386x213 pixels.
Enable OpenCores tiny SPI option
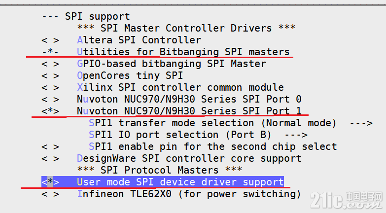pyautogui.click(x=50, y=76)
